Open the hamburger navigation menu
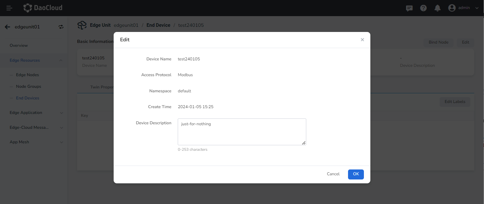484x204 pixels. coord(9,8)
